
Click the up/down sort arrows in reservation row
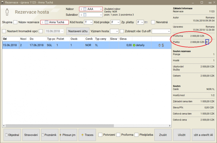tap(159, 45)
